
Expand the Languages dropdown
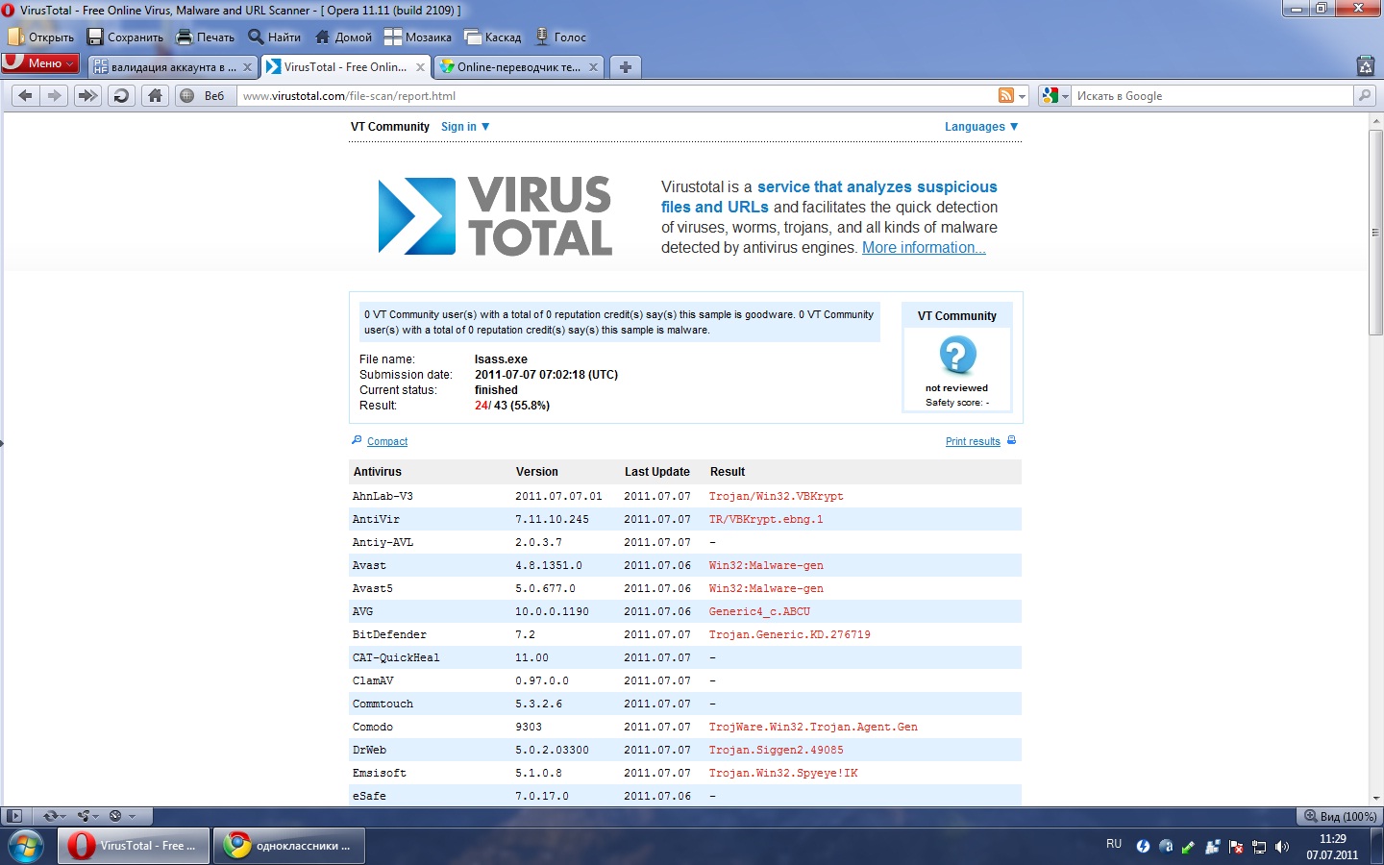981,127
